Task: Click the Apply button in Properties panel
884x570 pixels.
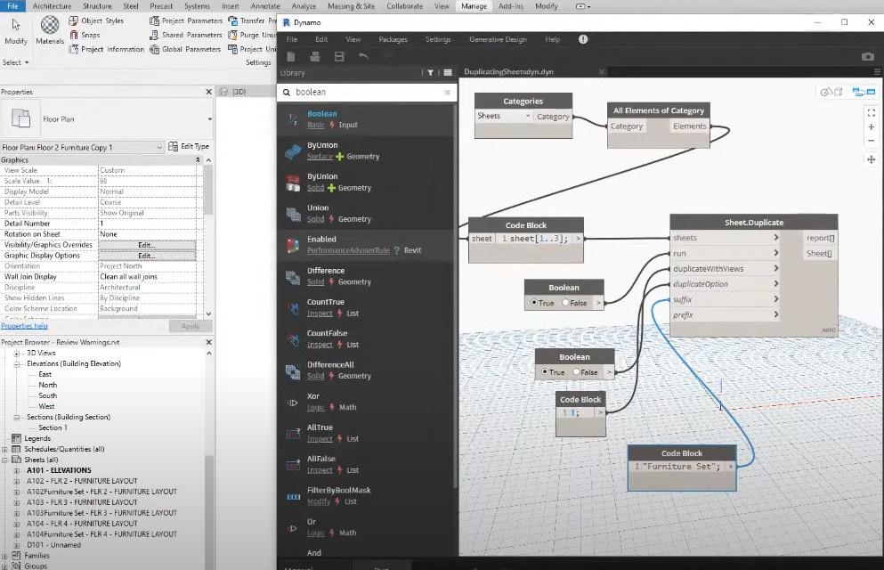Action: coord(191,327)
